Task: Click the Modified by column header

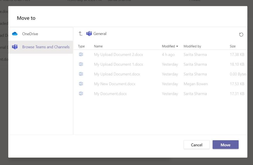Action: 192,46
